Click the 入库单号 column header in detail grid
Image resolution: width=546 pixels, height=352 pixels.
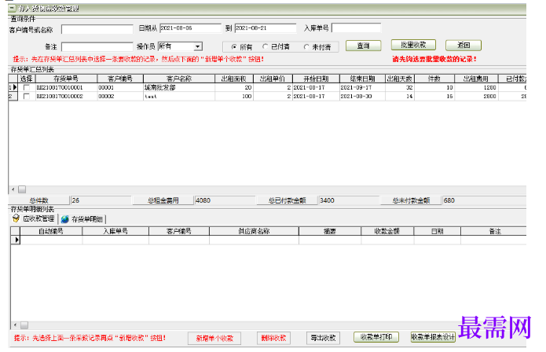[115, 231]
